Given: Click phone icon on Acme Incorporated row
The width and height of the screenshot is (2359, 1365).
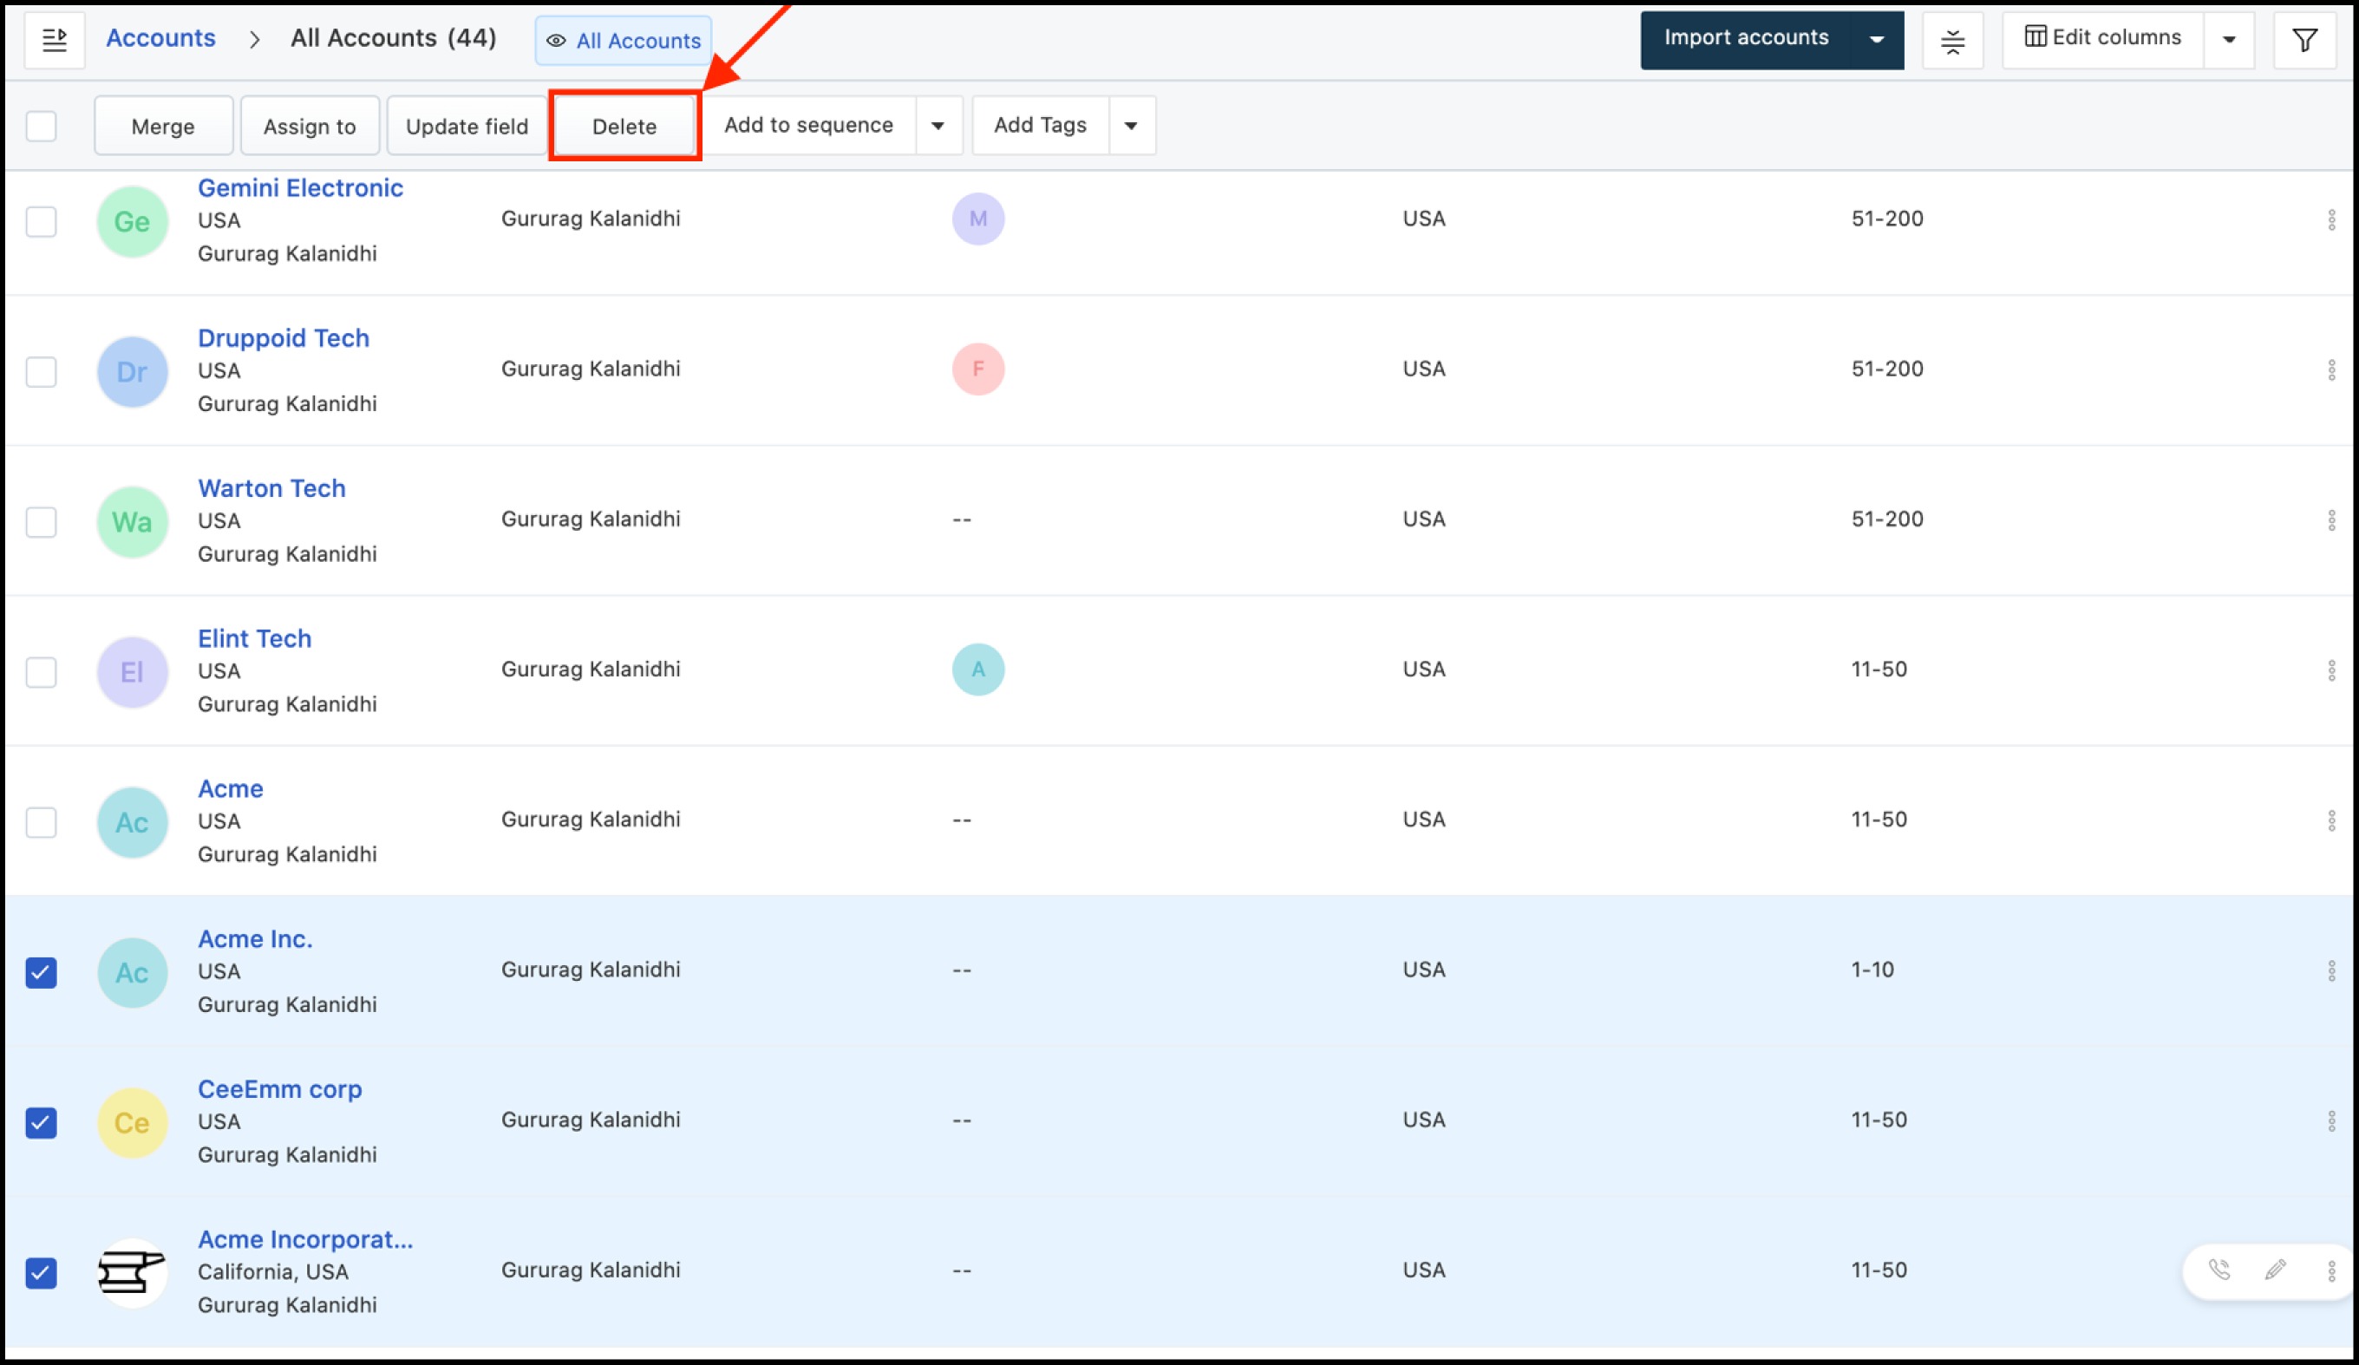Looking at the screenshot, I should (x=2219, y=1270).
